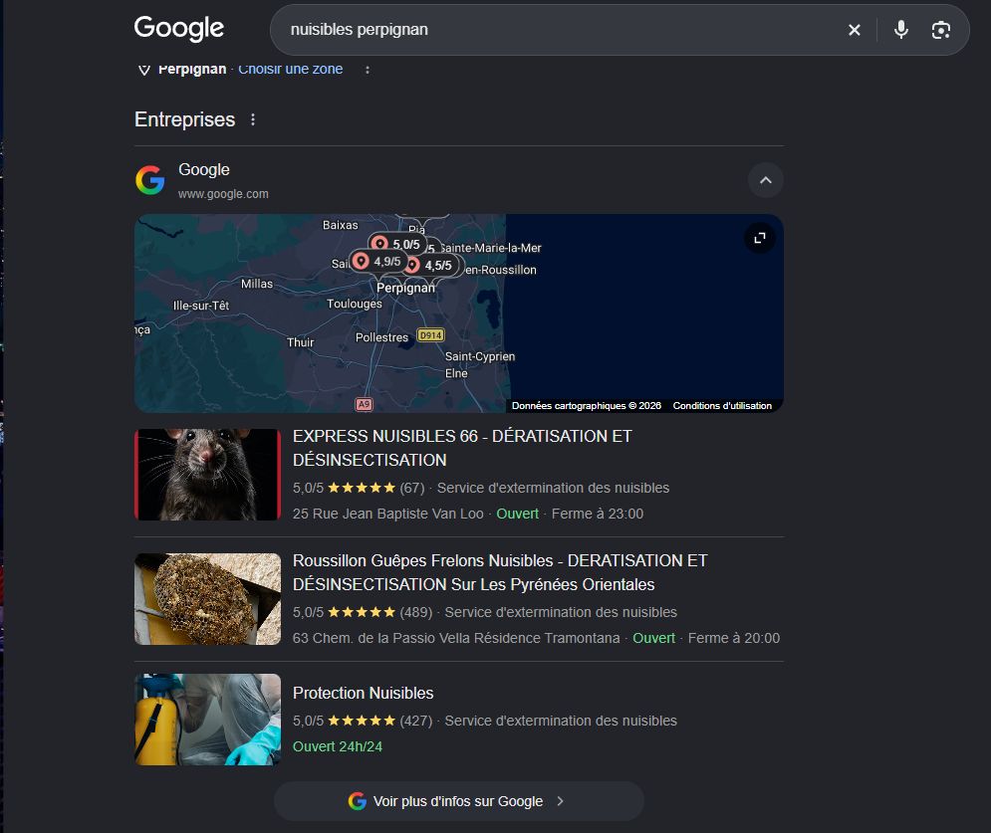Click the Thuir label on the map
991x833 pixels.
click(x=300, y=342)
